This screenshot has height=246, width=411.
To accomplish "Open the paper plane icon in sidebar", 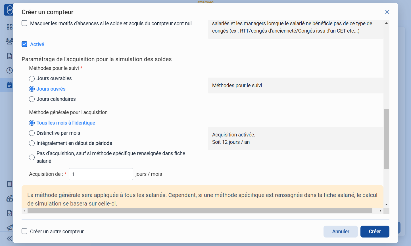I will (x=9, y=228).
